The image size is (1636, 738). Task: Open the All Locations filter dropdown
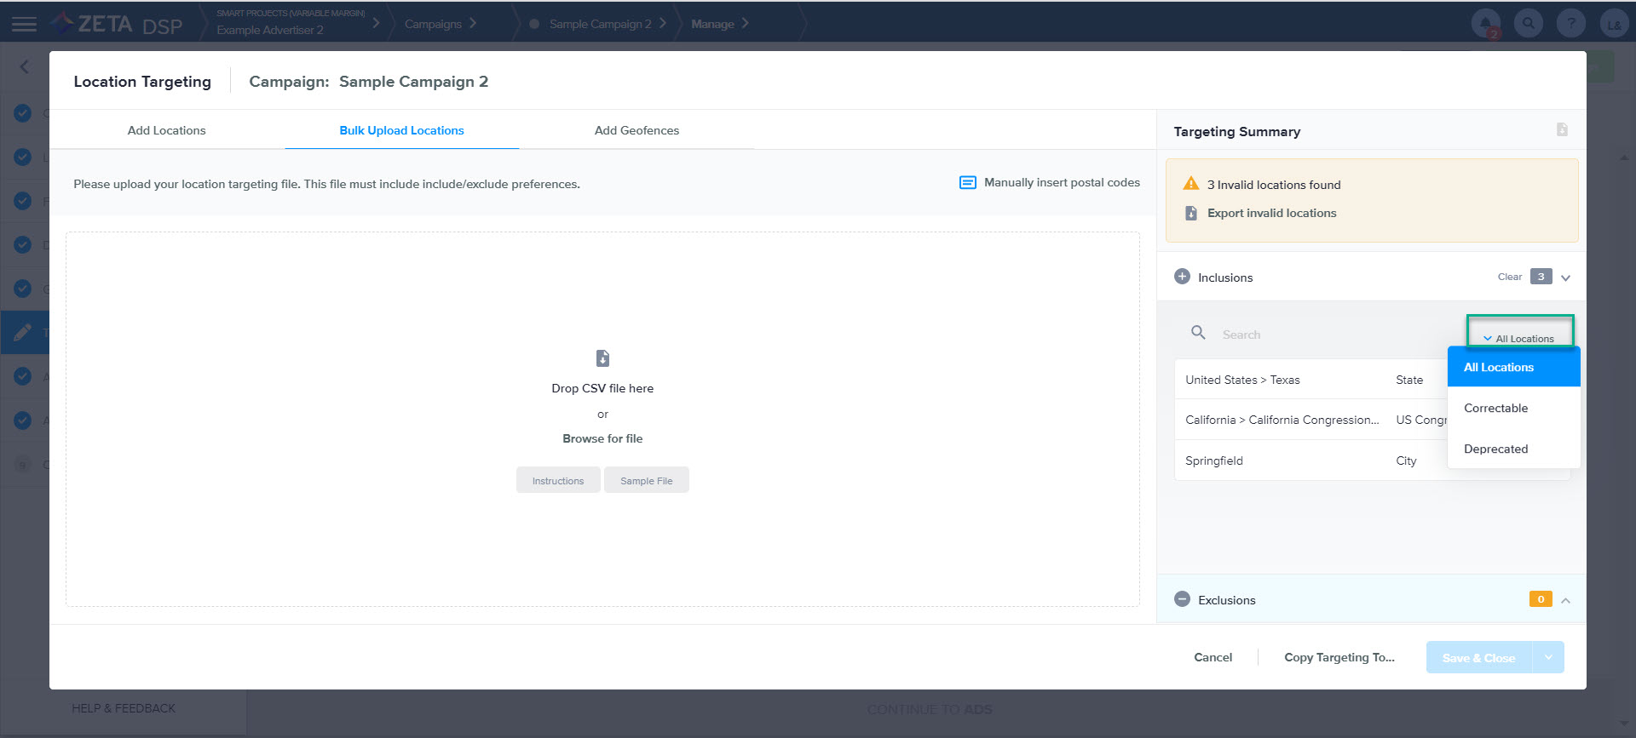[1519, 338]
